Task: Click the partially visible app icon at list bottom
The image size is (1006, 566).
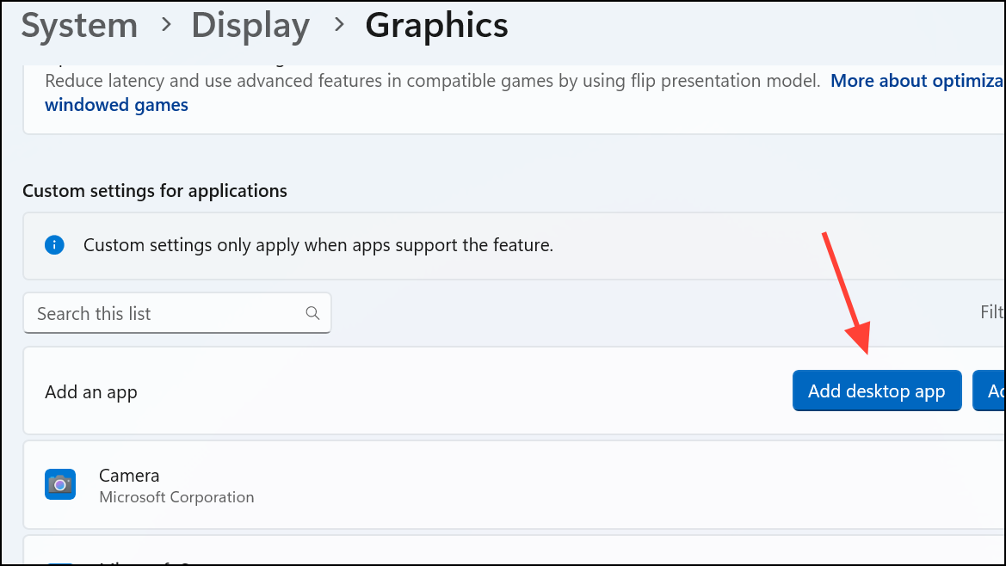Action: tap(60, 560)
